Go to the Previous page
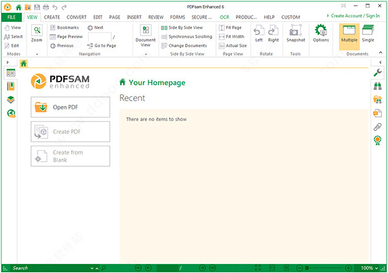 (62, 46)
